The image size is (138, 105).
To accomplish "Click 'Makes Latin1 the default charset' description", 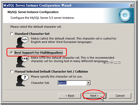I will tap(74, 40).
